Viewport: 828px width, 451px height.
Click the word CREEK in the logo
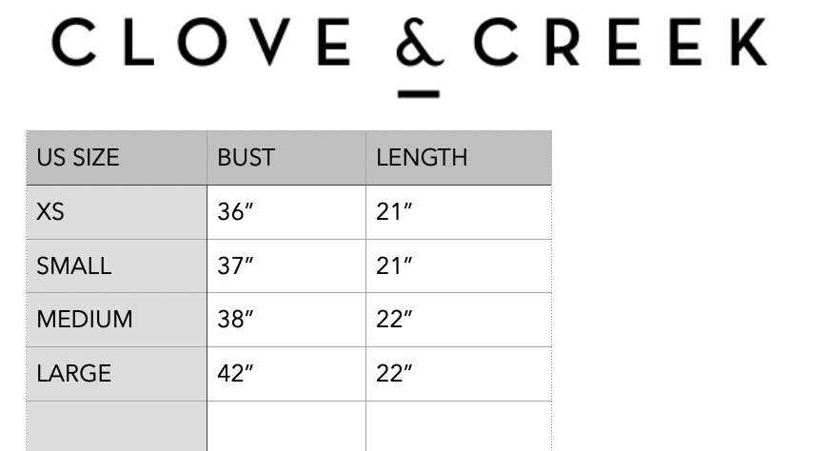621,43
